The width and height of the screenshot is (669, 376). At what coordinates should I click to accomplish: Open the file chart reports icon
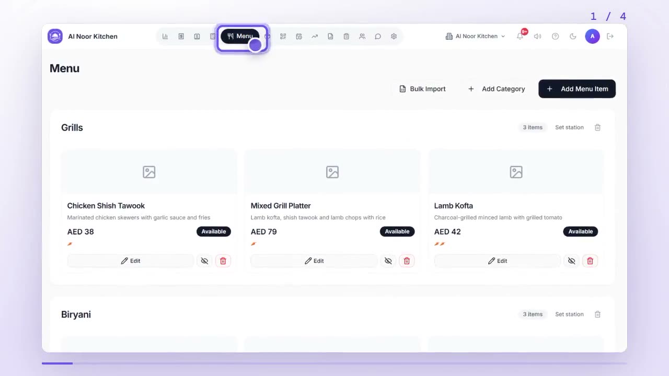click(330, 37)
